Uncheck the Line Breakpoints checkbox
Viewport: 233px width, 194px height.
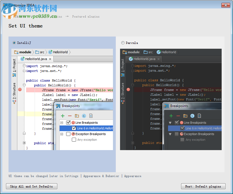68,123
